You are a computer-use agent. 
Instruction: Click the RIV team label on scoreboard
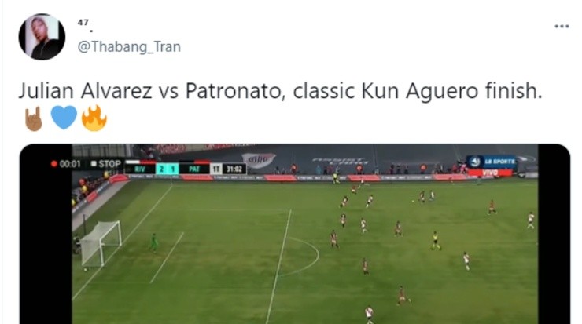tap(140, 169)
